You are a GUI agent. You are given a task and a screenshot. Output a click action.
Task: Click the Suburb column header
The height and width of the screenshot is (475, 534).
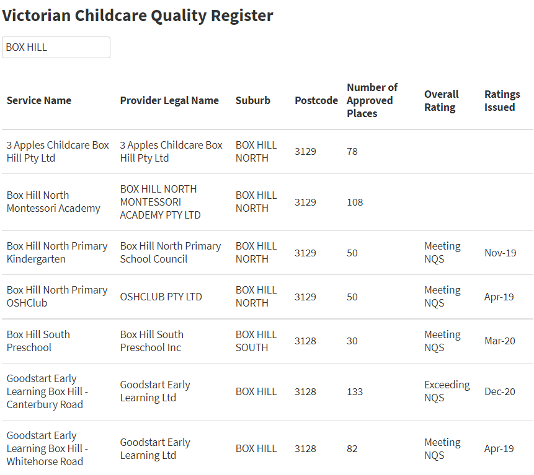click(252, 100)
